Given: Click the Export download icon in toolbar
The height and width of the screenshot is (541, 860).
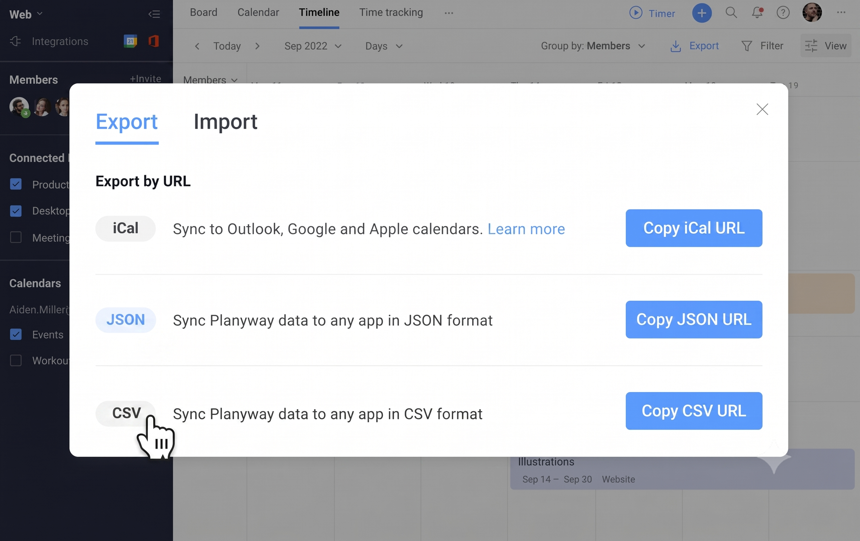Looking at the screenshot, I should point(675,46).
